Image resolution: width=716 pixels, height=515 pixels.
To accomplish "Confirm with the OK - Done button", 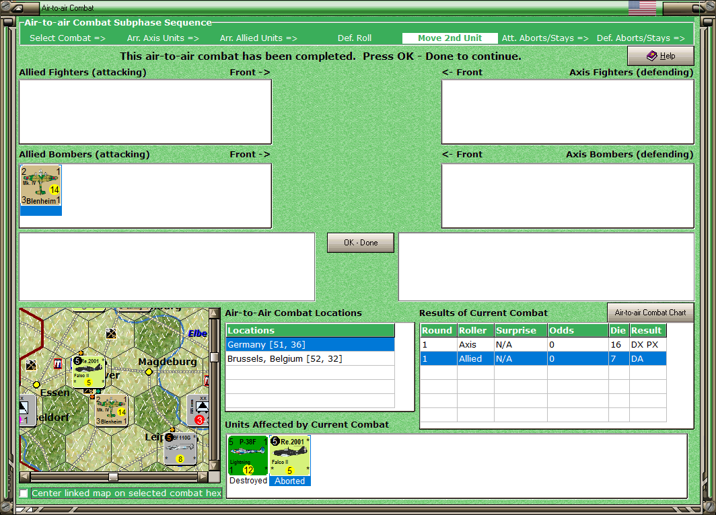I will [361, 243].
